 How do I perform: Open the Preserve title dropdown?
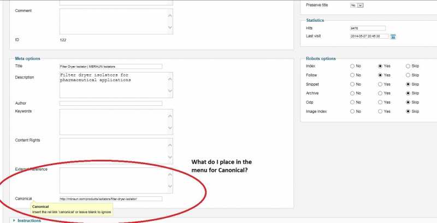point(357,5)
